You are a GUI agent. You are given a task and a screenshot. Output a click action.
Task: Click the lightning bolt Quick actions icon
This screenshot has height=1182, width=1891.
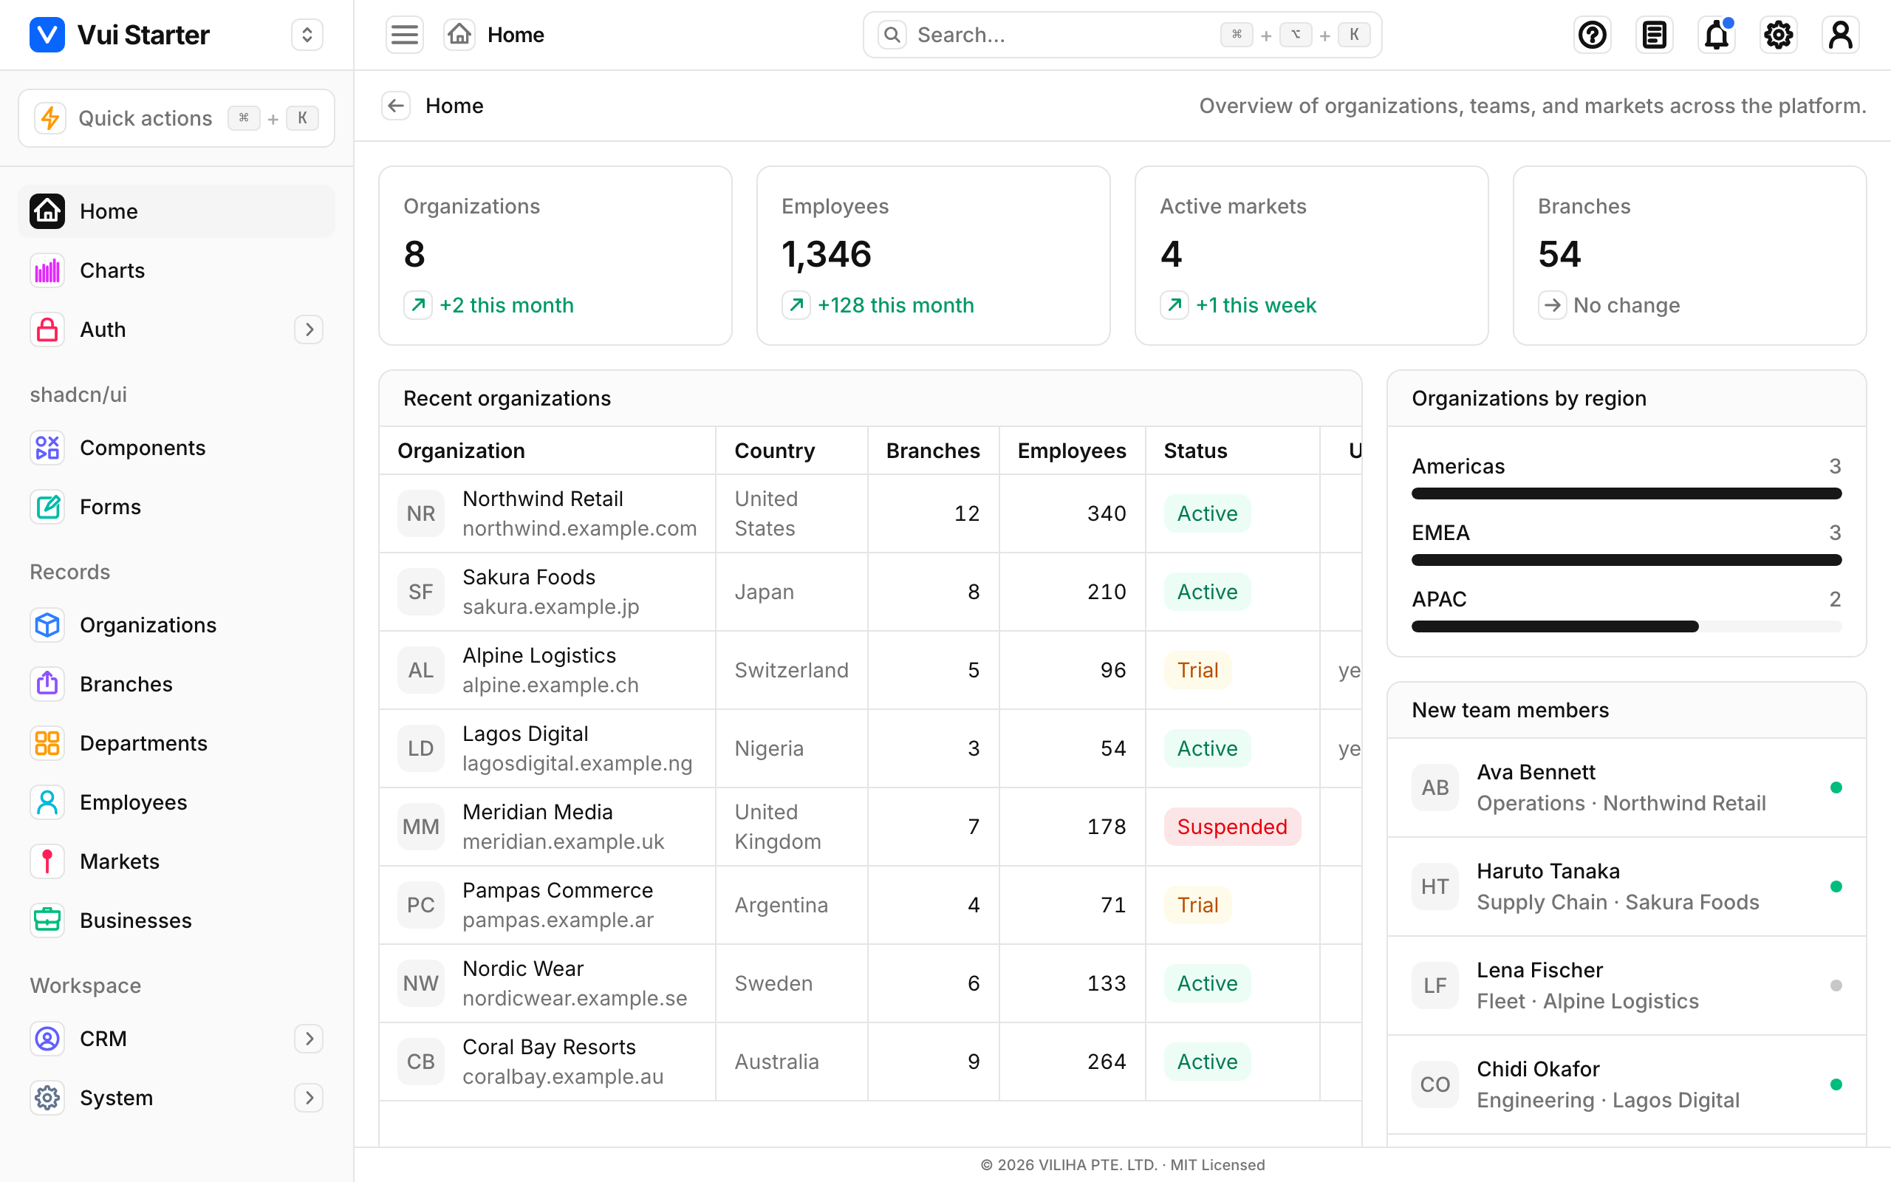pyautogui.click(x=50, y=118)
